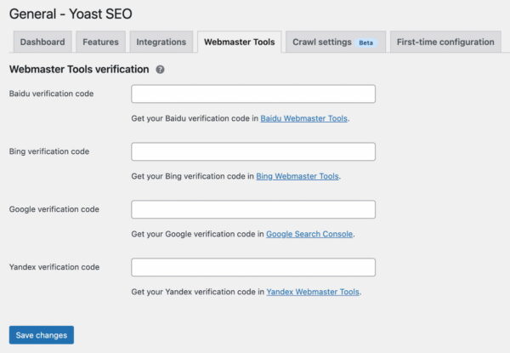Open the Crawl settings tab
This screenshot has width=510, height=353.
pyautogui.click(x=336, y=42)
